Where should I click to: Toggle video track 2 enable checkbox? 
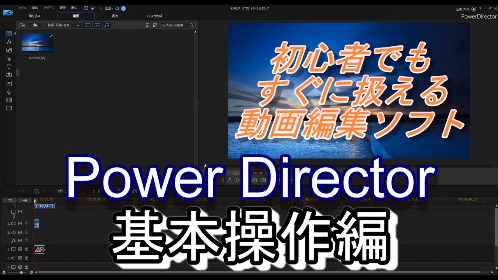20,249
